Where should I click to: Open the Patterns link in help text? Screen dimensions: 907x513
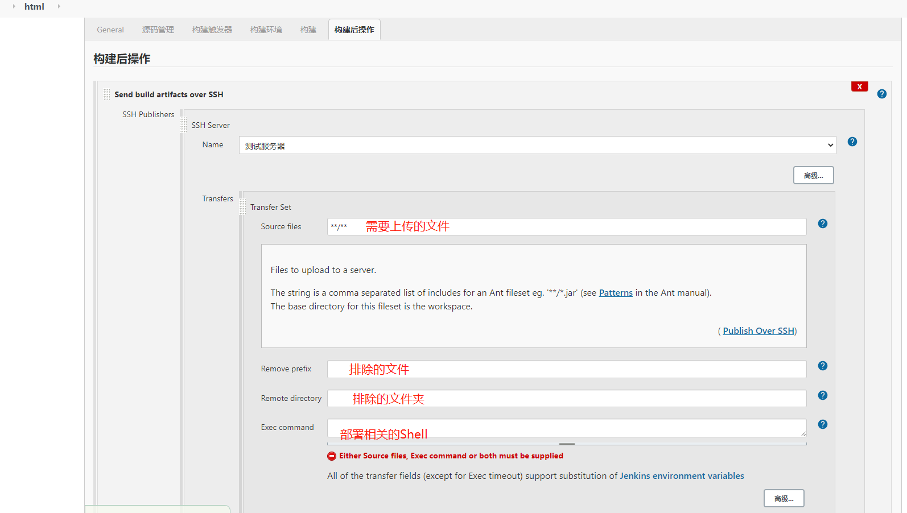click(x=616, y=293)
